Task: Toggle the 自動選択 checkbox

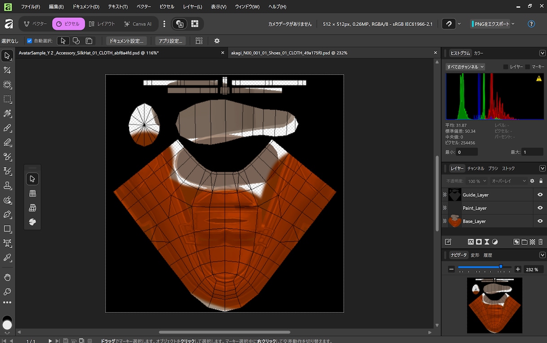Action: tap(30, 41)
